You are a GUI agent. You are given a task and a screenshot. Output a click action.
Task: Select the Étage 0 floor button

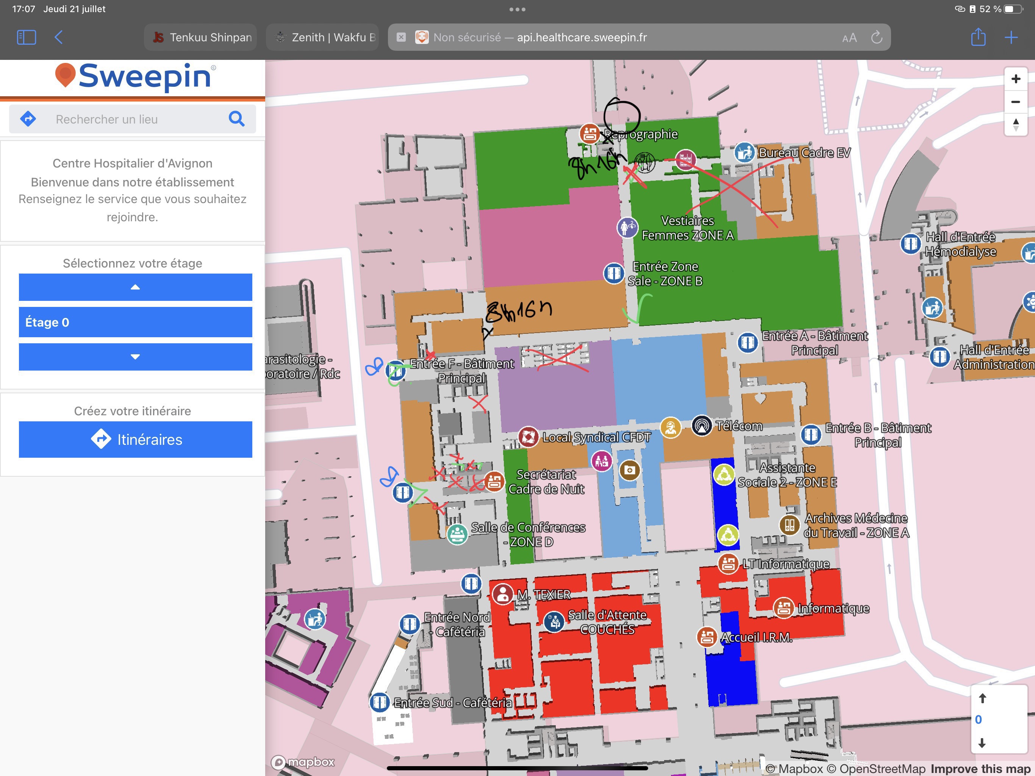(x=135, y=322)
